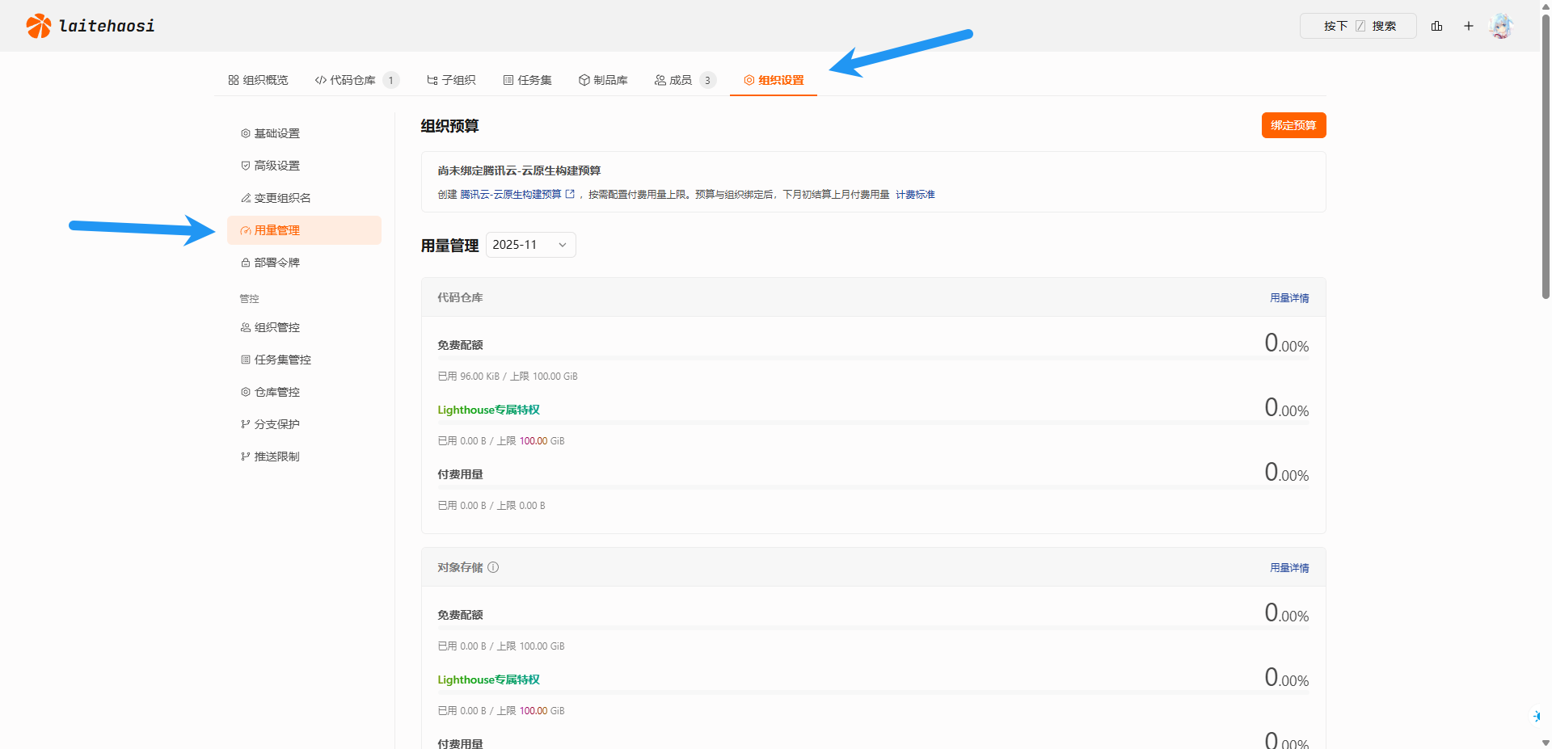Click the info icon next to 对象存储
Image resolution: width=1552 pixels, height=749 pixels.
[x=493, y=567]
